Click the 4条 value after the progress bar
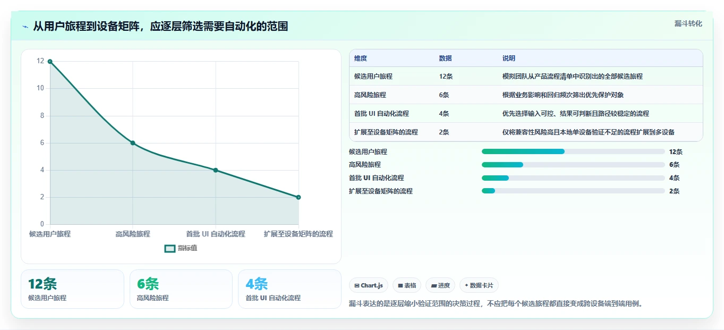Viewport: 724px width, 330px height. (x=674, y=178)
